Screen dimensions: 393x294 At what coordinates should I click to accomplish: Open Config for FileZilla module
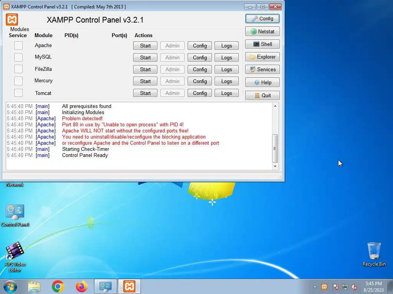pyautogui.click(x=200, y=70)
